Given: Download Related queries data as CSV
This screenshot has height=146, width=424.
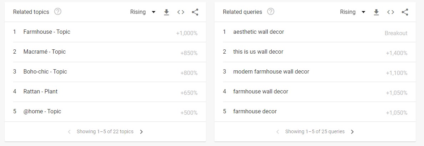Looking at the screenshot, I should (x=376, y=12).
